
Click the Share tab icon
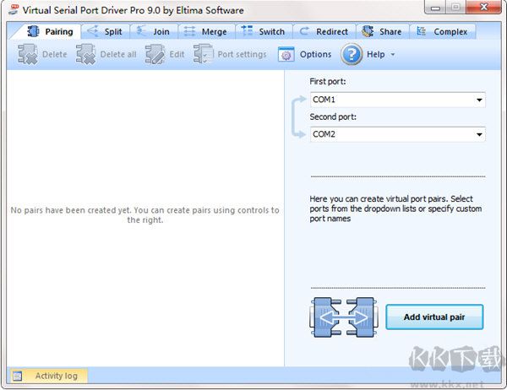coord(368,31)
